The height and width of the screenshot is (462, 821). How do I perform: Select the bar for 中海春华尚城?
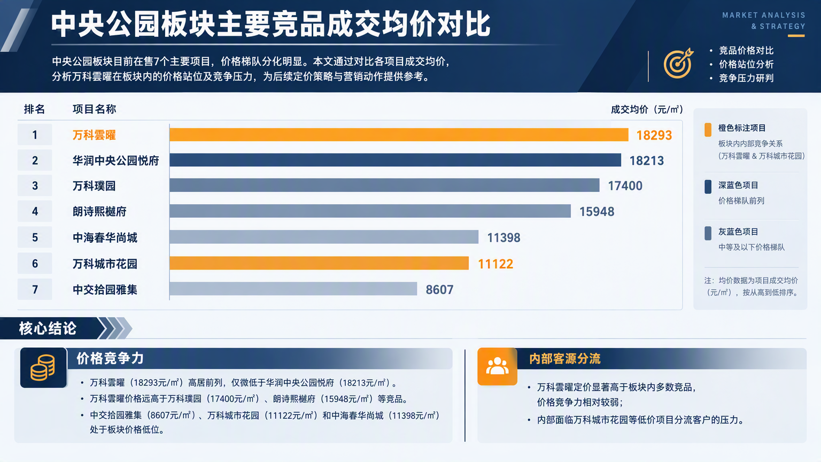pyautogui.click(x=324, y=237)
